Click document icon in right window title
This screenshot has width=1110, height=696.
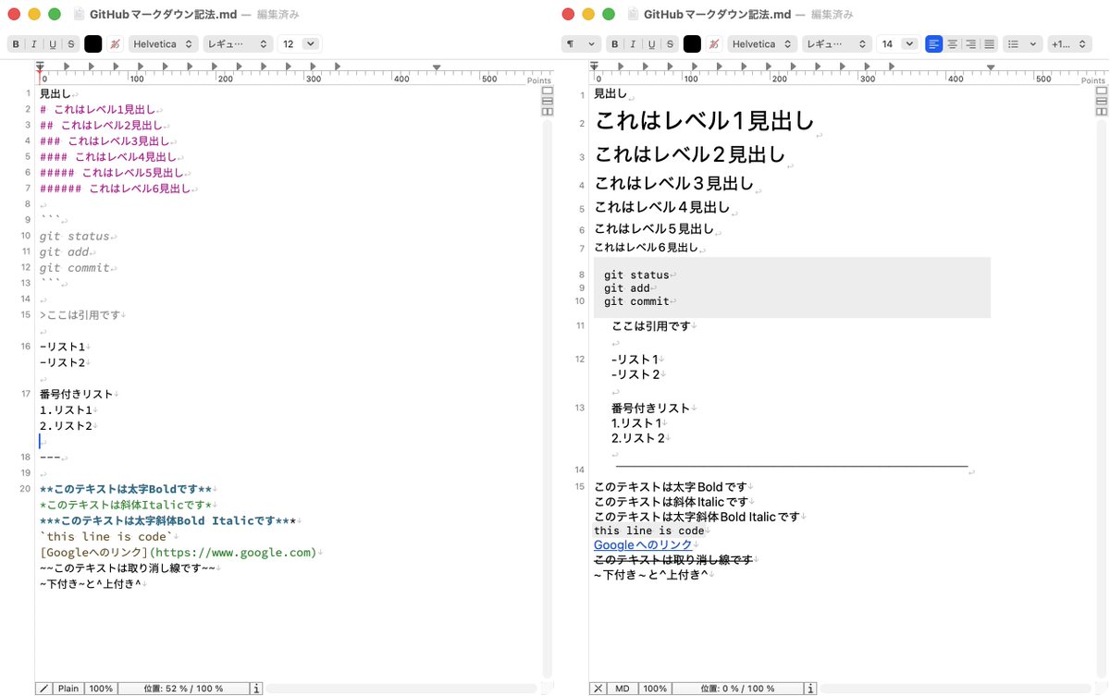(633, 14)
